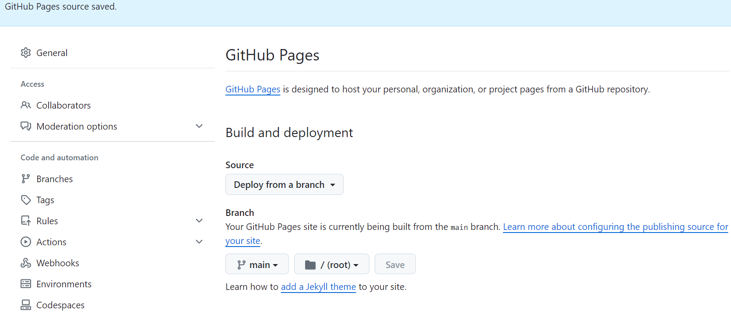
Task: Click the Actions play-circle icon
Action: click(26, 242)
